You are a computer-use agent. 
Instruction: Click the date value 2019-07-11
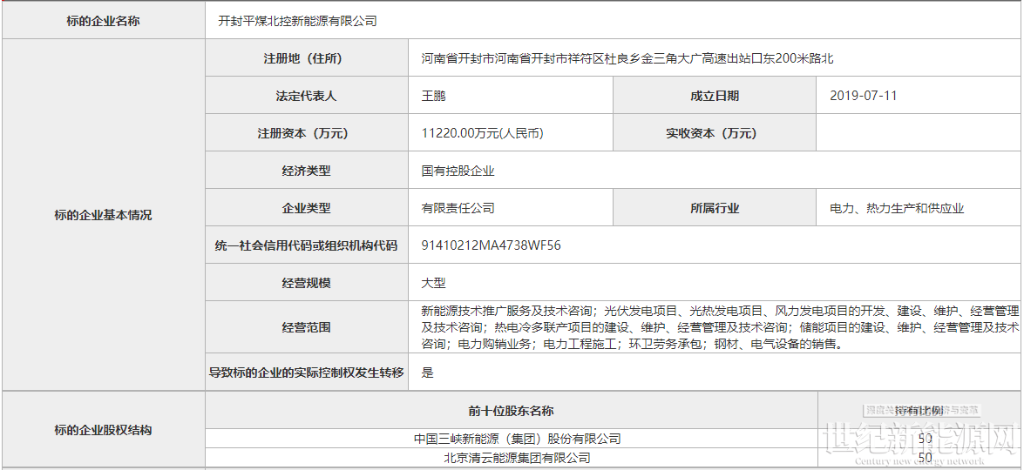click(864, 96)
